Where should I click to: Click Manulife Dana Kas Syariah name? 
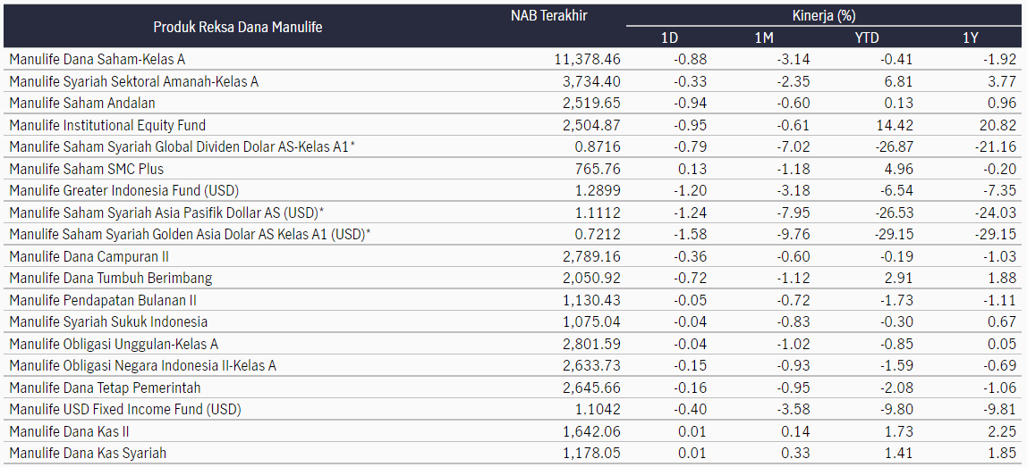point(88,454)
